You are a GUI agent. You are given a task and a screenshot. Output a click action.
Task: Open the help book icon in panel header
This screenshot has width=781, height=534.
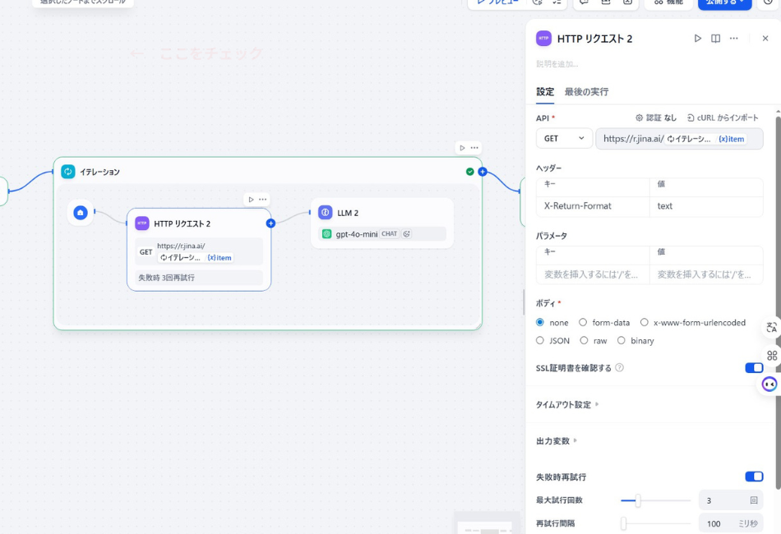point(716,39)
